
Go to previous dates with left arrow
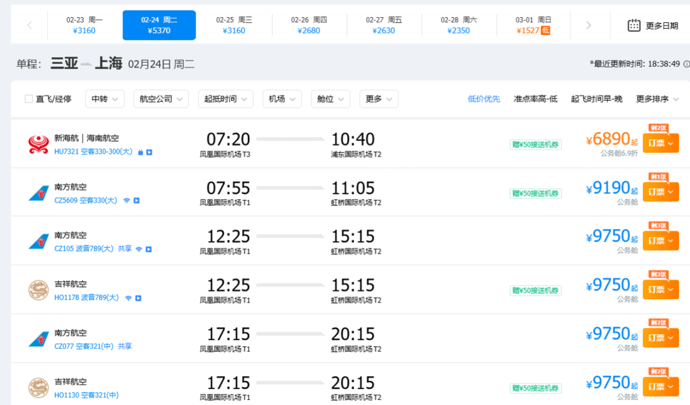coord(29,26)
